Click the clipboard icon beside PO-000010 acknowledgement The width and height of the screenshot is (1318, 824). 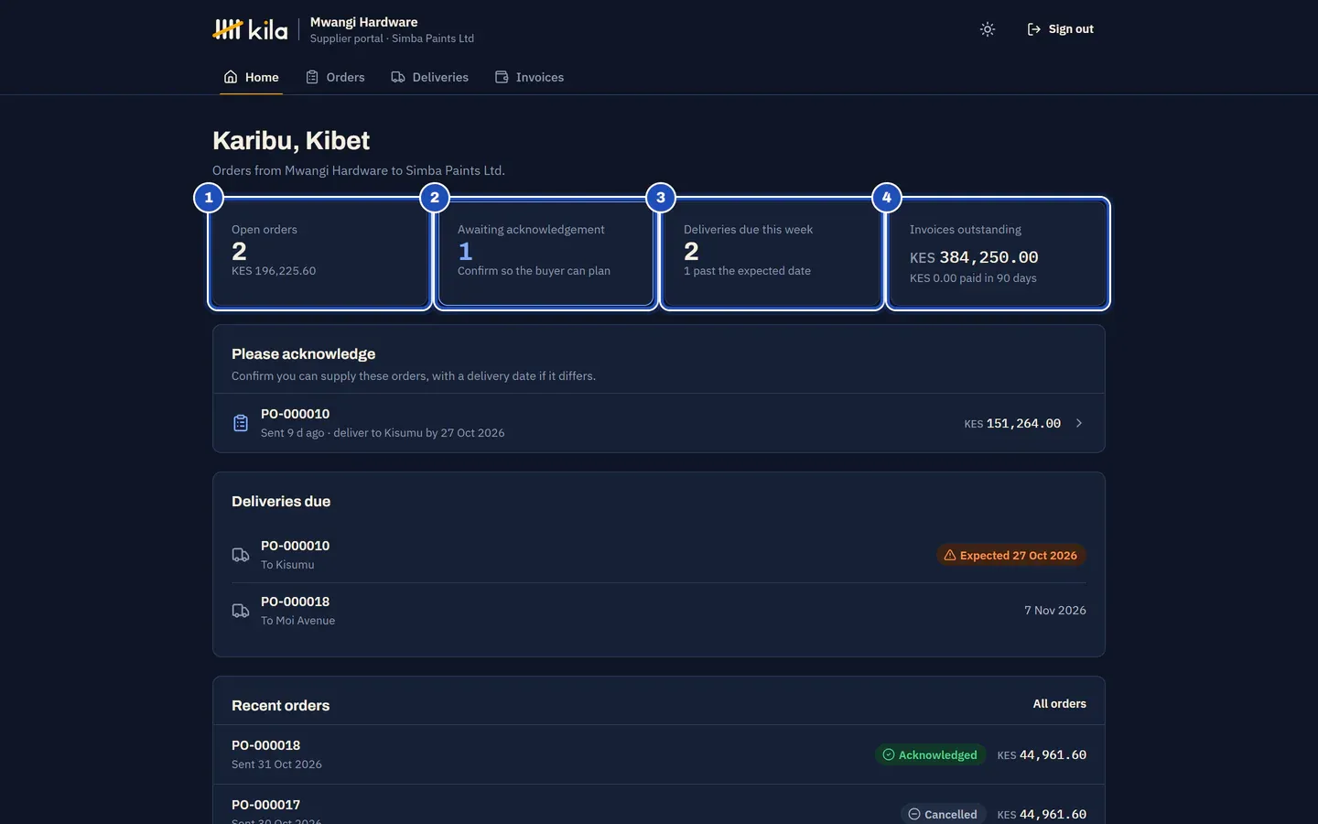click(x=241, y=423)
